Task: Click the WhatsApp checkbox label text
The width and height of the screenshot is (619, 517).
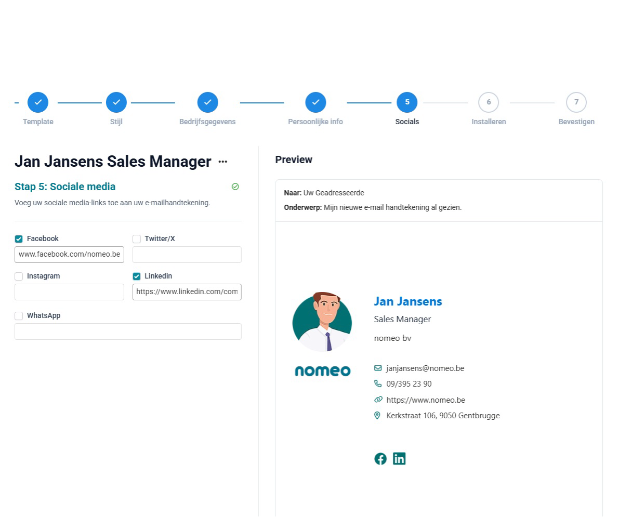Action: point(44,315)
